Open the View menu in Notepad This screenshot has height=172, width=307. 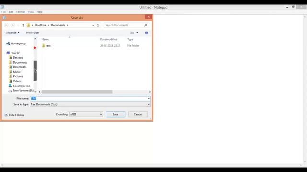point(31,12)
